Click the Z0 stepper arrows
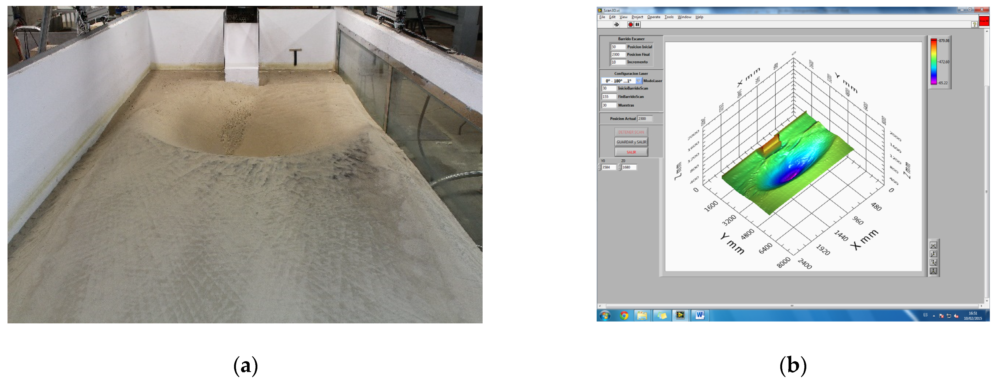 tap(620, 167)
